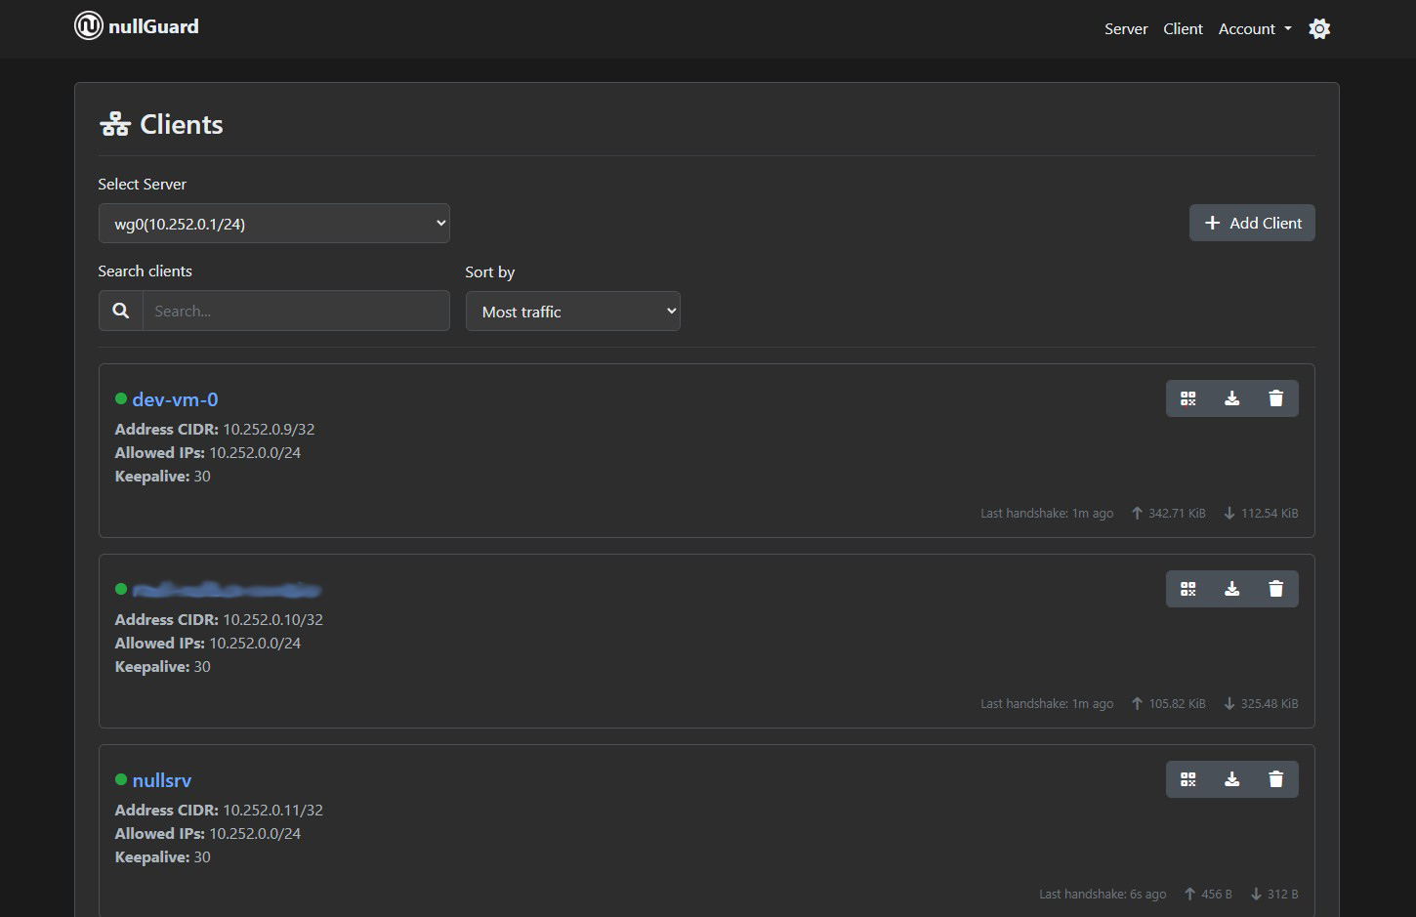Image resolution: width=1416 pixels, height=917 pixels.
Task: Show QR code for nullsrv client
Action: [1187, 779]
